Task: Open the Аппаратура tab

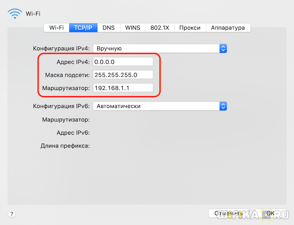Action: pos(228,28)
